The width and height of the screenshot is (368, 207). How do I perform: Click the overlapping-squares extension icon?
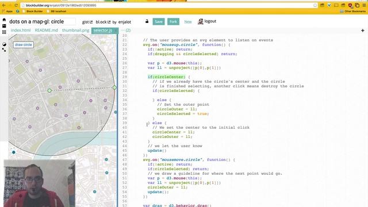click(x=357, y=5)
